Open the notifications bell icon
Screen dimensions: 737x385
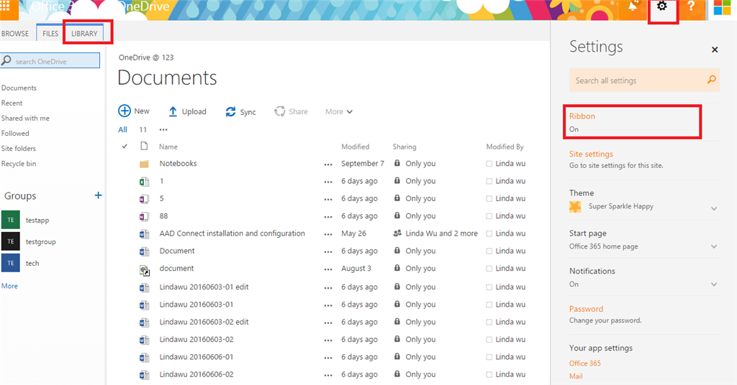point(633,6)
